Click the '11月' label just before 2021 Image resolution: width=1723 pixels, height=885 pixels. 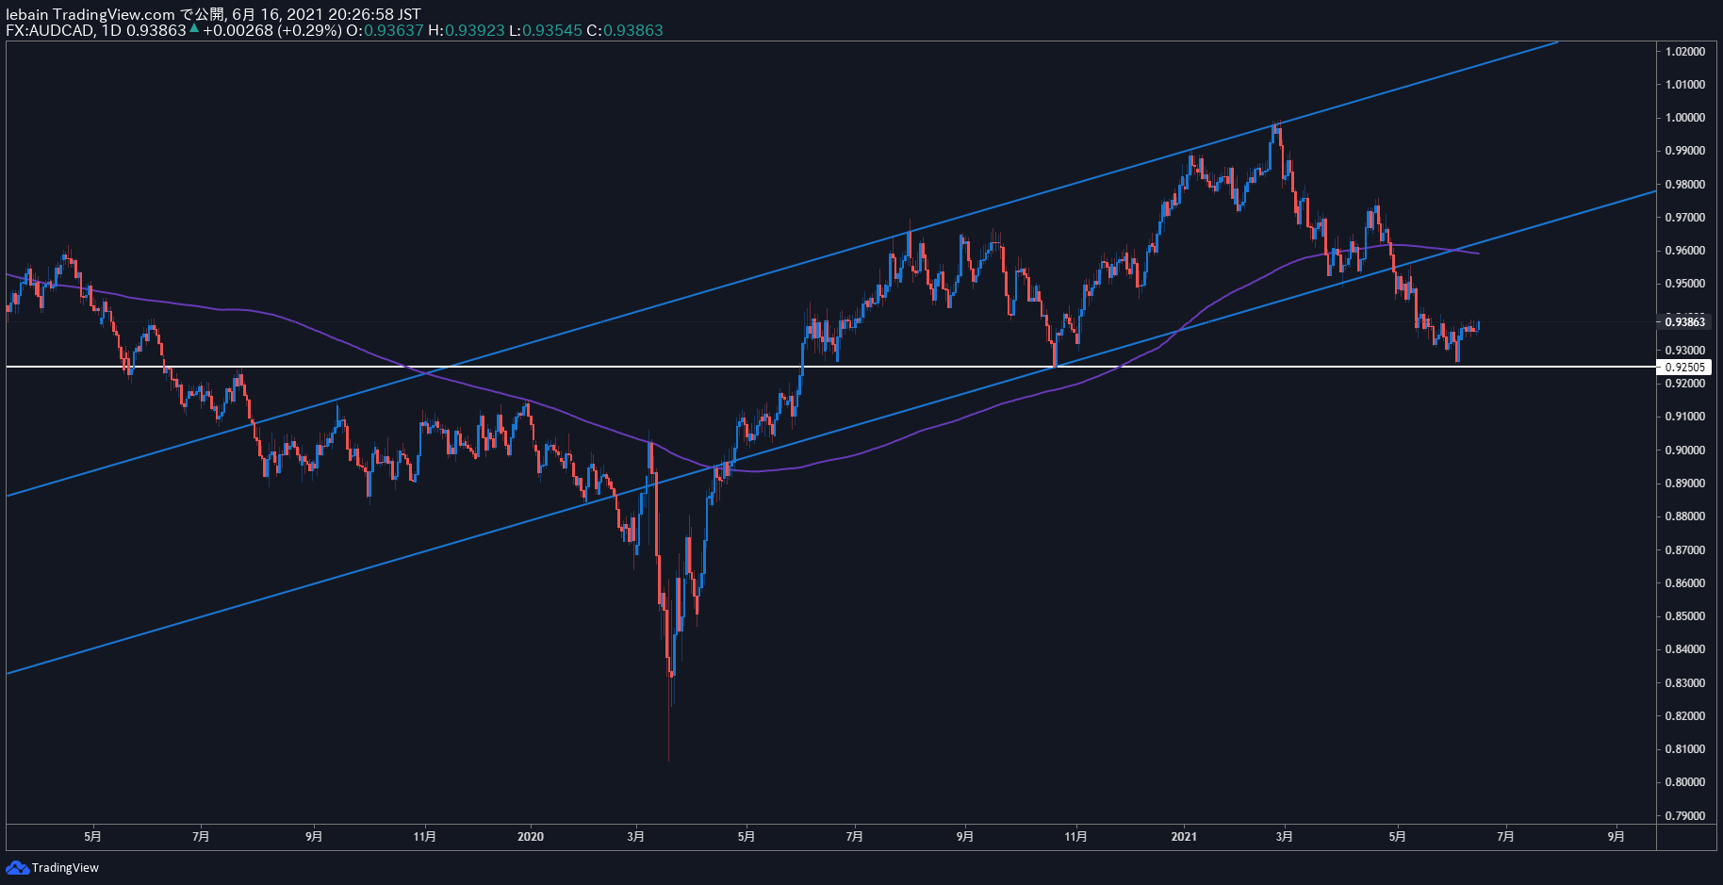[1076, 837]
